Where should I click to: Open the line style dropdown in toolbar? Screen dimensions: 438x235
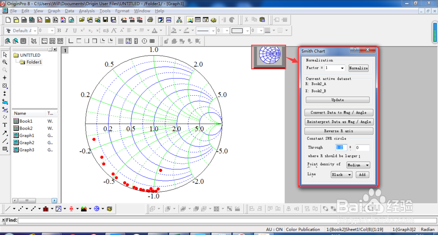point(213,31)
